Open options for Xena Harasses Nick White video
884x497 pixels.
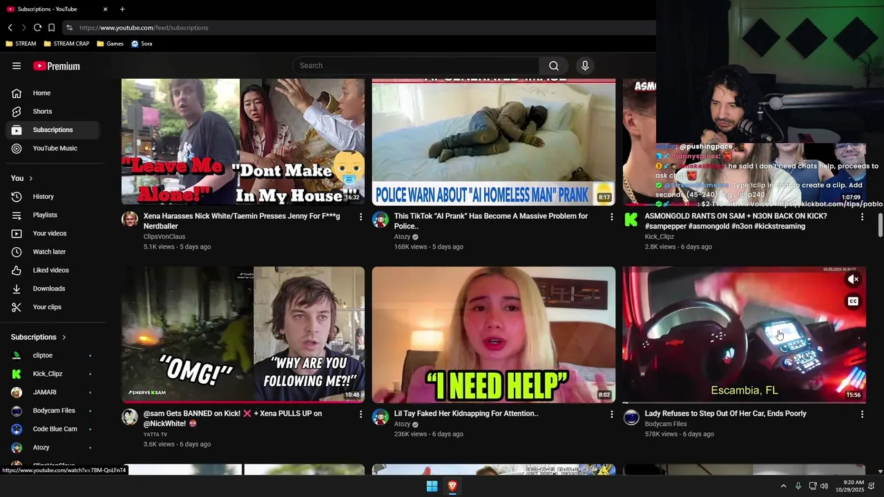[361, 217]
